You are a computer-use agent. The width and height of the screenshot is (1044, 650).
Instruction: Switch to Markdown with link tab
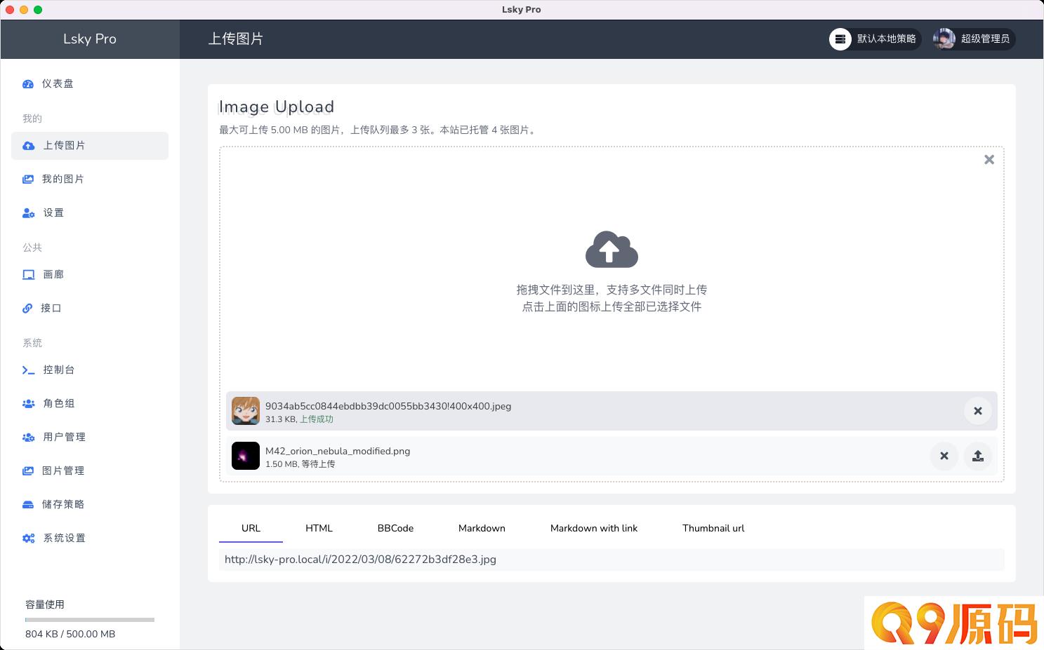594,529
